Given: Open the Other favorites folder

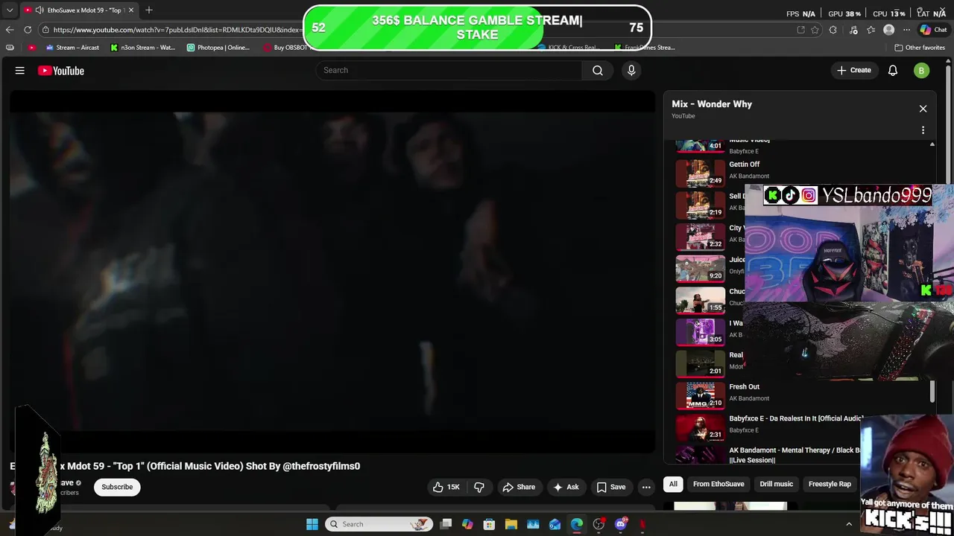Looking at the screenshot, I should point(920,48).
